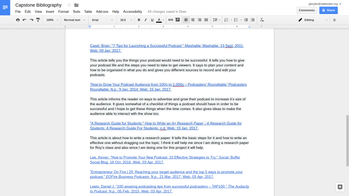Click the Undo arrow icon

coord(25,20)
